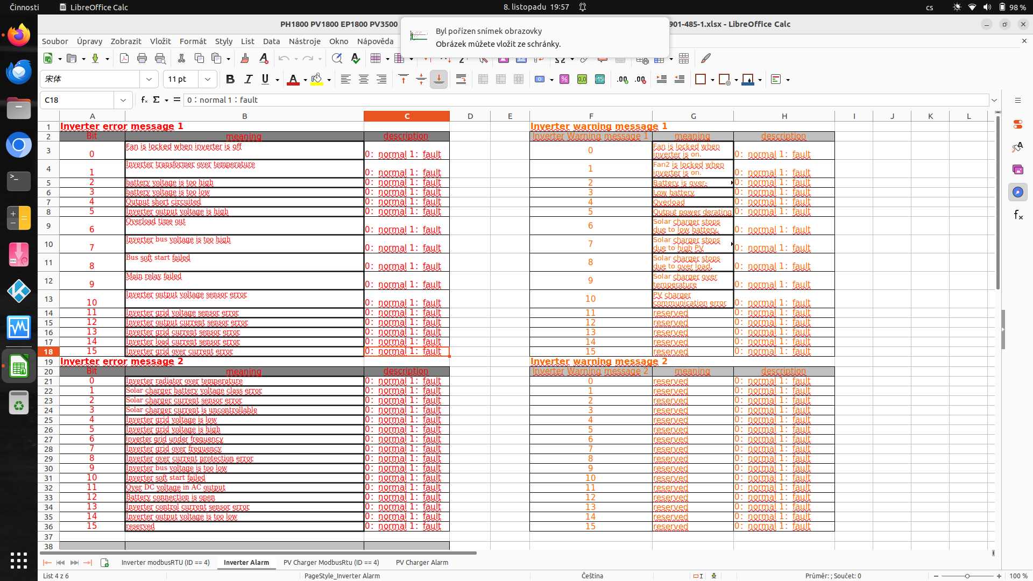
Task: Click the Export as PDF icon
Action: (x=124, y=59)
